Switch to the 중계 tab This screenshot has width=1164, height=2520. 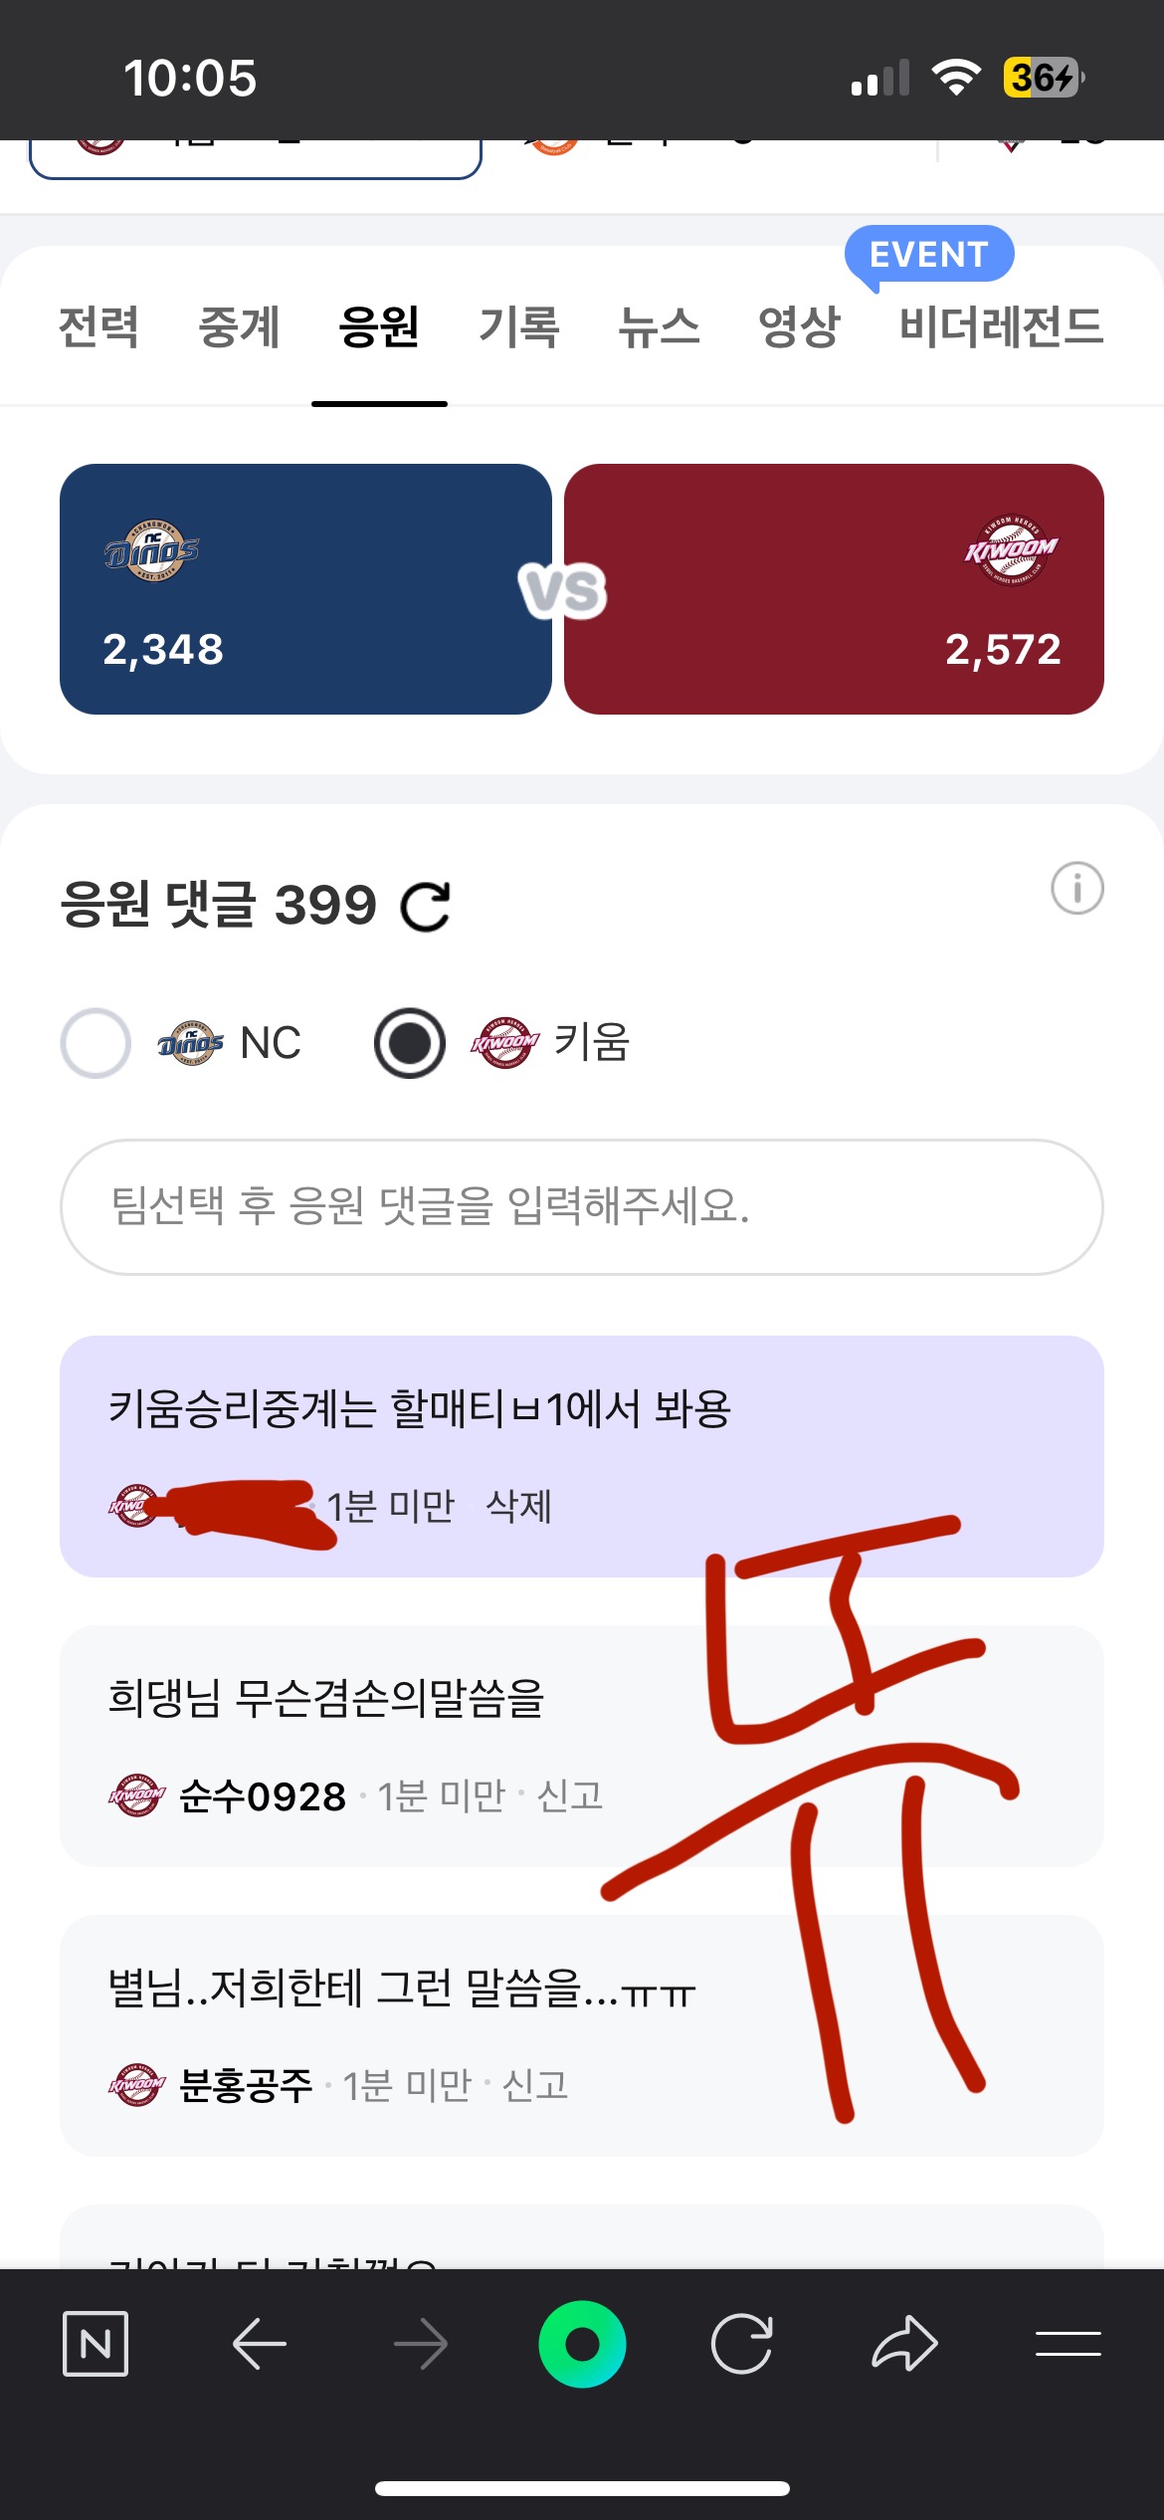pos(239,327)
